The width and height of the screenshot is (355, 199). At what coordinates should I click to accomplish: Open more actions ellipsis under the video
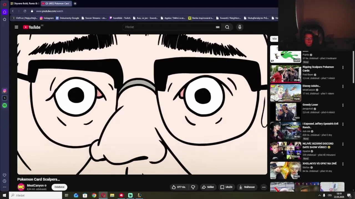pyautogui.click(x=264, y=187)
